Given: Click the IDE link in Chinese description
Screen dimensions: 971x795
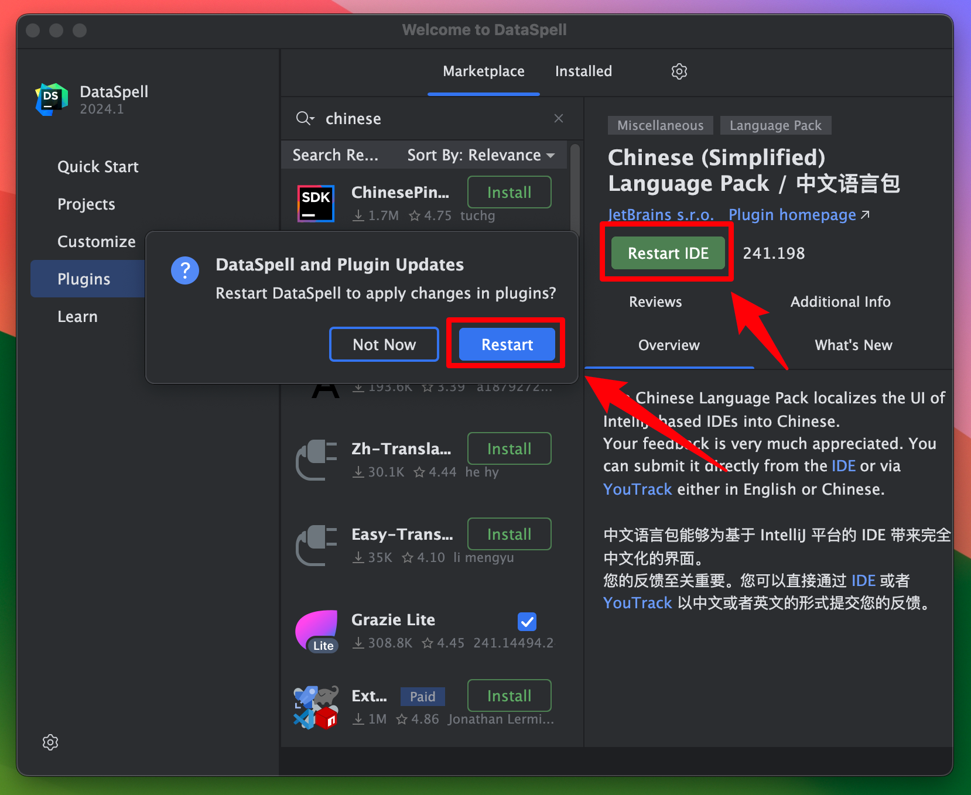Looking at the screenshot, I should [863, 581].
